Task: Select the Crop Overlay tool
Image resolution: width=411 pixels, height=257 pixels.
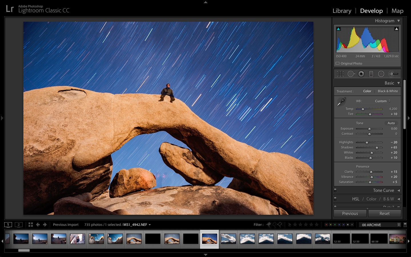Action: (340, 74)
